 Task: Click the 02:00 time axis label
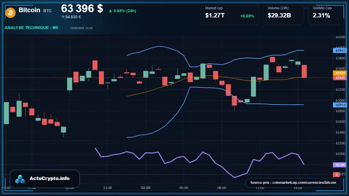pyautogui.click(x=146, y=188)
